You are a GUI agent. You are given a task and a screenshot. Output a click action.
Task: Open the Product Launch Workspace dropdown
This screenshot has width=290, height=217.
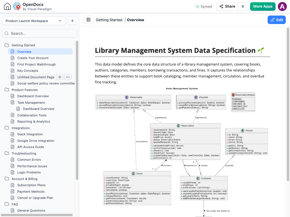coord(34,21)
